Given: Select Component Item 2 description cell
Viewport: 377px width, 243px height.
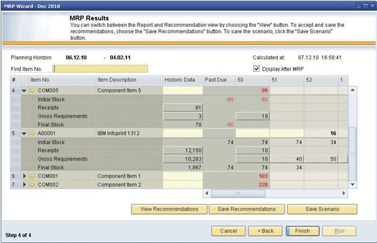Looking at the screenshot, I should (x=129, y=184).
